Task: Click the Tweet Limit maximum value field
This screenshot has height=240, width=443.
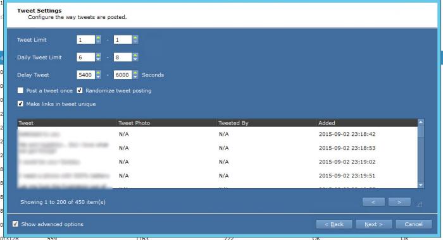Action: click(x=123, y=40)
